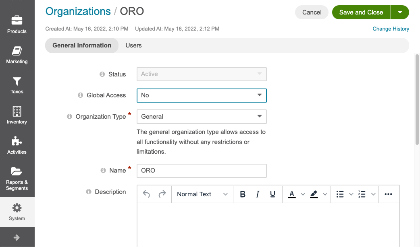This screenshot has height=247, width=420.
Task: Click the page vertical scrollbar
Action: [x=417, y=99]
